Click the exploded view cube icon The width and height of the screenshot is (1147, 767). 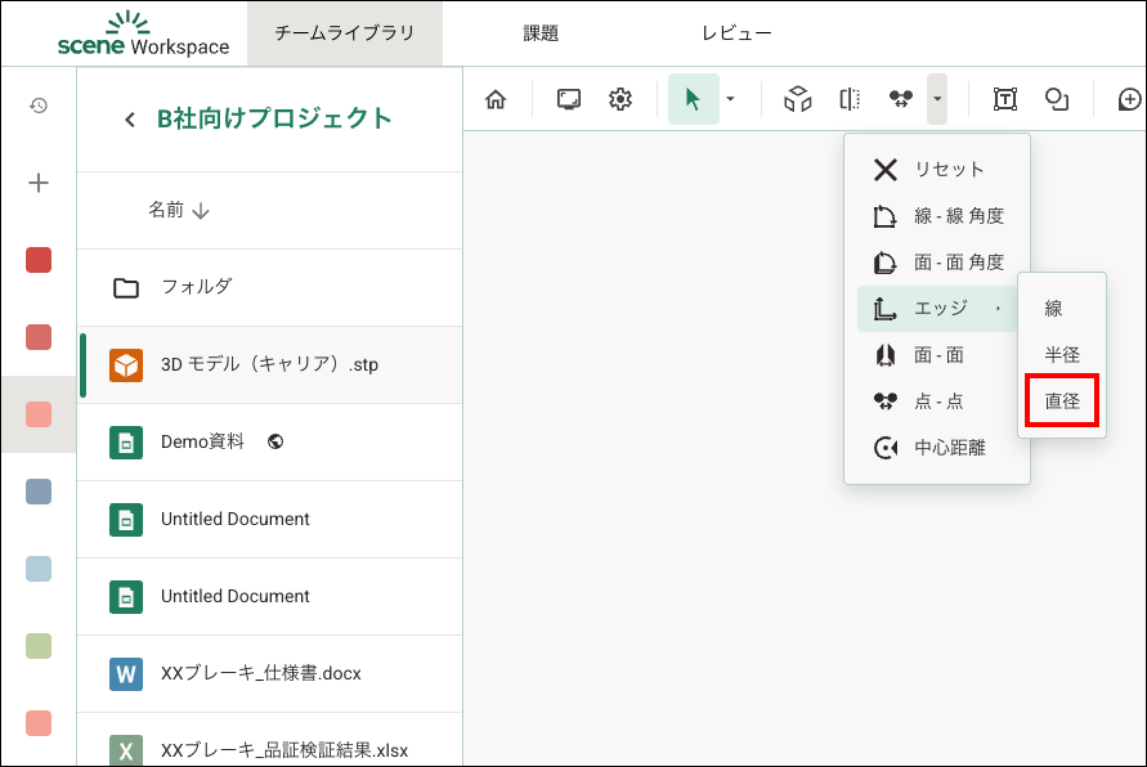[797, 100]
